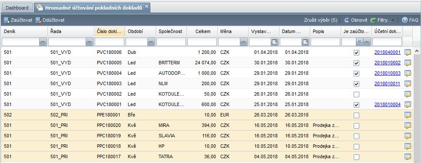Open edit icon for row PPE180001
This screenshot has height=163, width=421.
(408, 115)
